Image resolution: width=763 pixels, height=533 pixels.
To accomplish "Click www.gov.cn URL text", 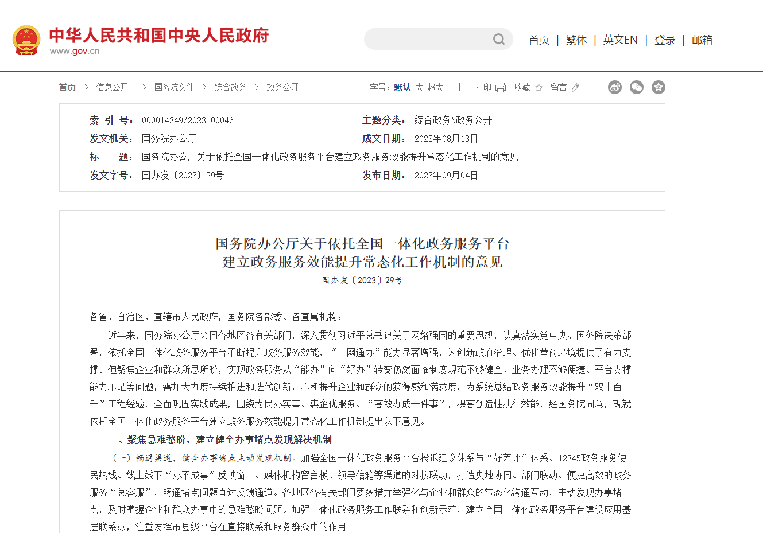I will click(75, 51).
